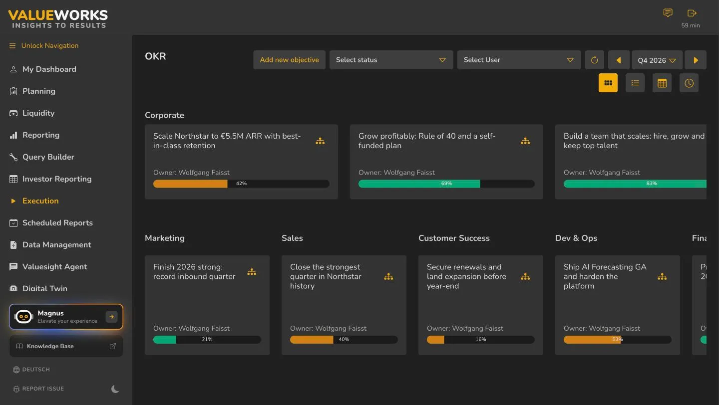The image size is (719, 405).
Task: Click the Magnus arrow button
Action: (x=111, y=317)
